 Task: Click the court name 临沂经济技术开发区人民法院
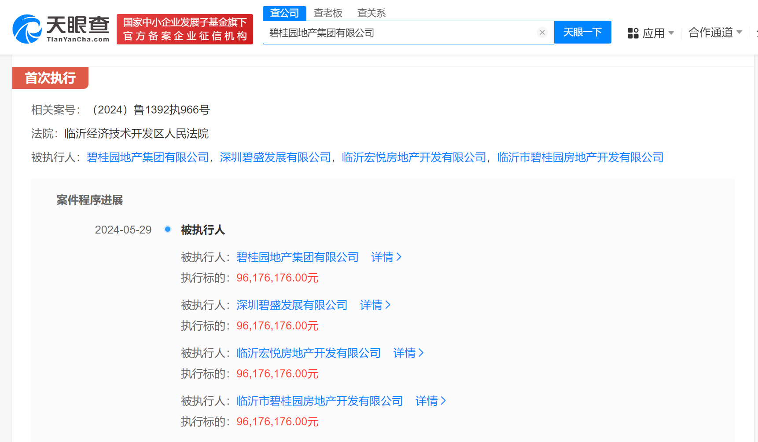(x=136, y=134)
